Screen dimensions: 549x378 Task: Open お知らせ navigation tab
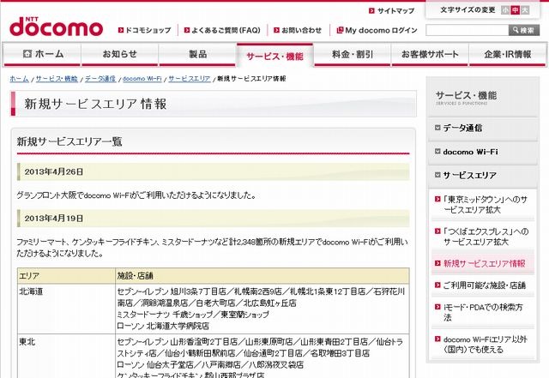click(119, 55)
